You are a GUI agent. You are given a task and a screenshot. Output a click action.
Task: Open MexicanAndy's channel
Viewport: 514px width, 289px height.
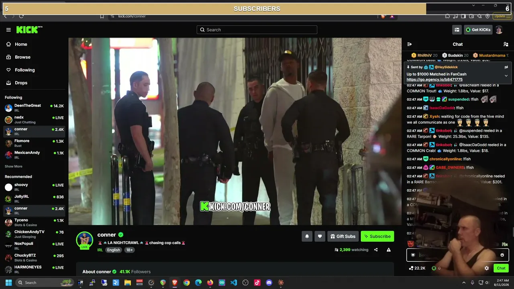[x=34, y=155]
